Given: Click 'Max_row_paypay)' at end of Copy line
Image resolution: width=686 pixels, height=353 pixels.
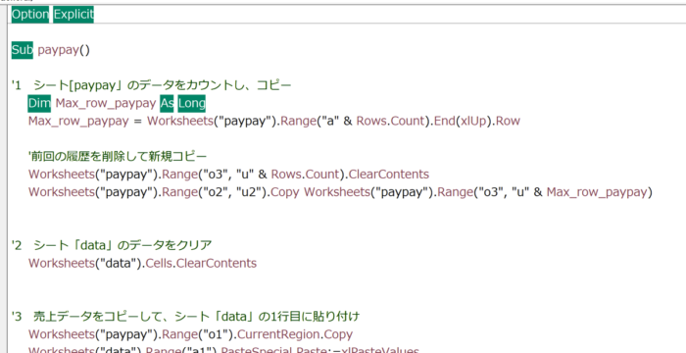Looking at the screenshot, I should 600,192.
